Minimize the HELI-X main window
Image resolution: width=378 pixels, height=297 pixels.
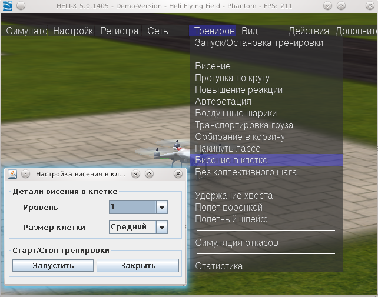[x=327, y=5]
